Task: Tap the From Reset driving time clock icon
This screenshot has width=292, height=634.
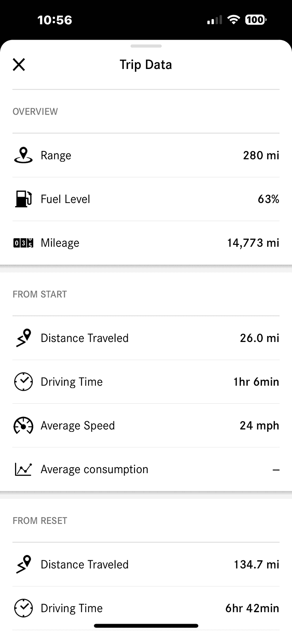Action: (x=23, y=608)
